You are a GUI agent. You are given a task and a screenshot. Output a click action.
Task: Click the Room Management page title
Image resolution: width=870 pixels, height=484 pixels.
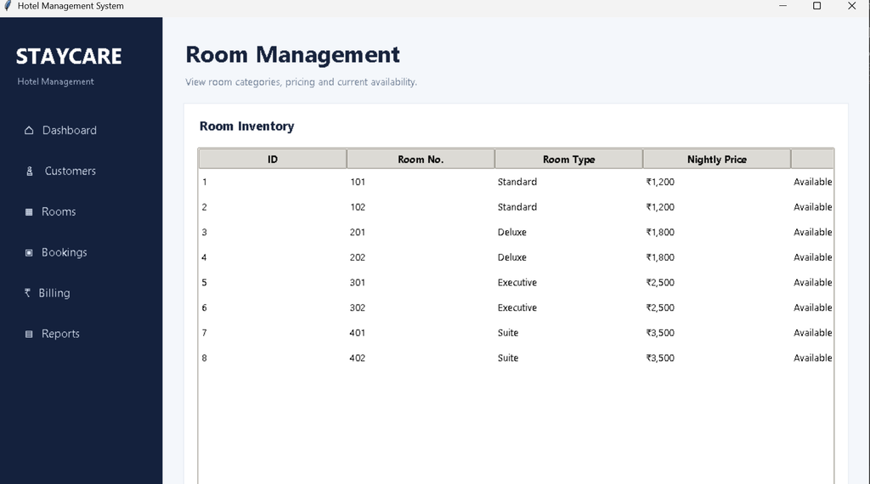click(x=292, y=55)
